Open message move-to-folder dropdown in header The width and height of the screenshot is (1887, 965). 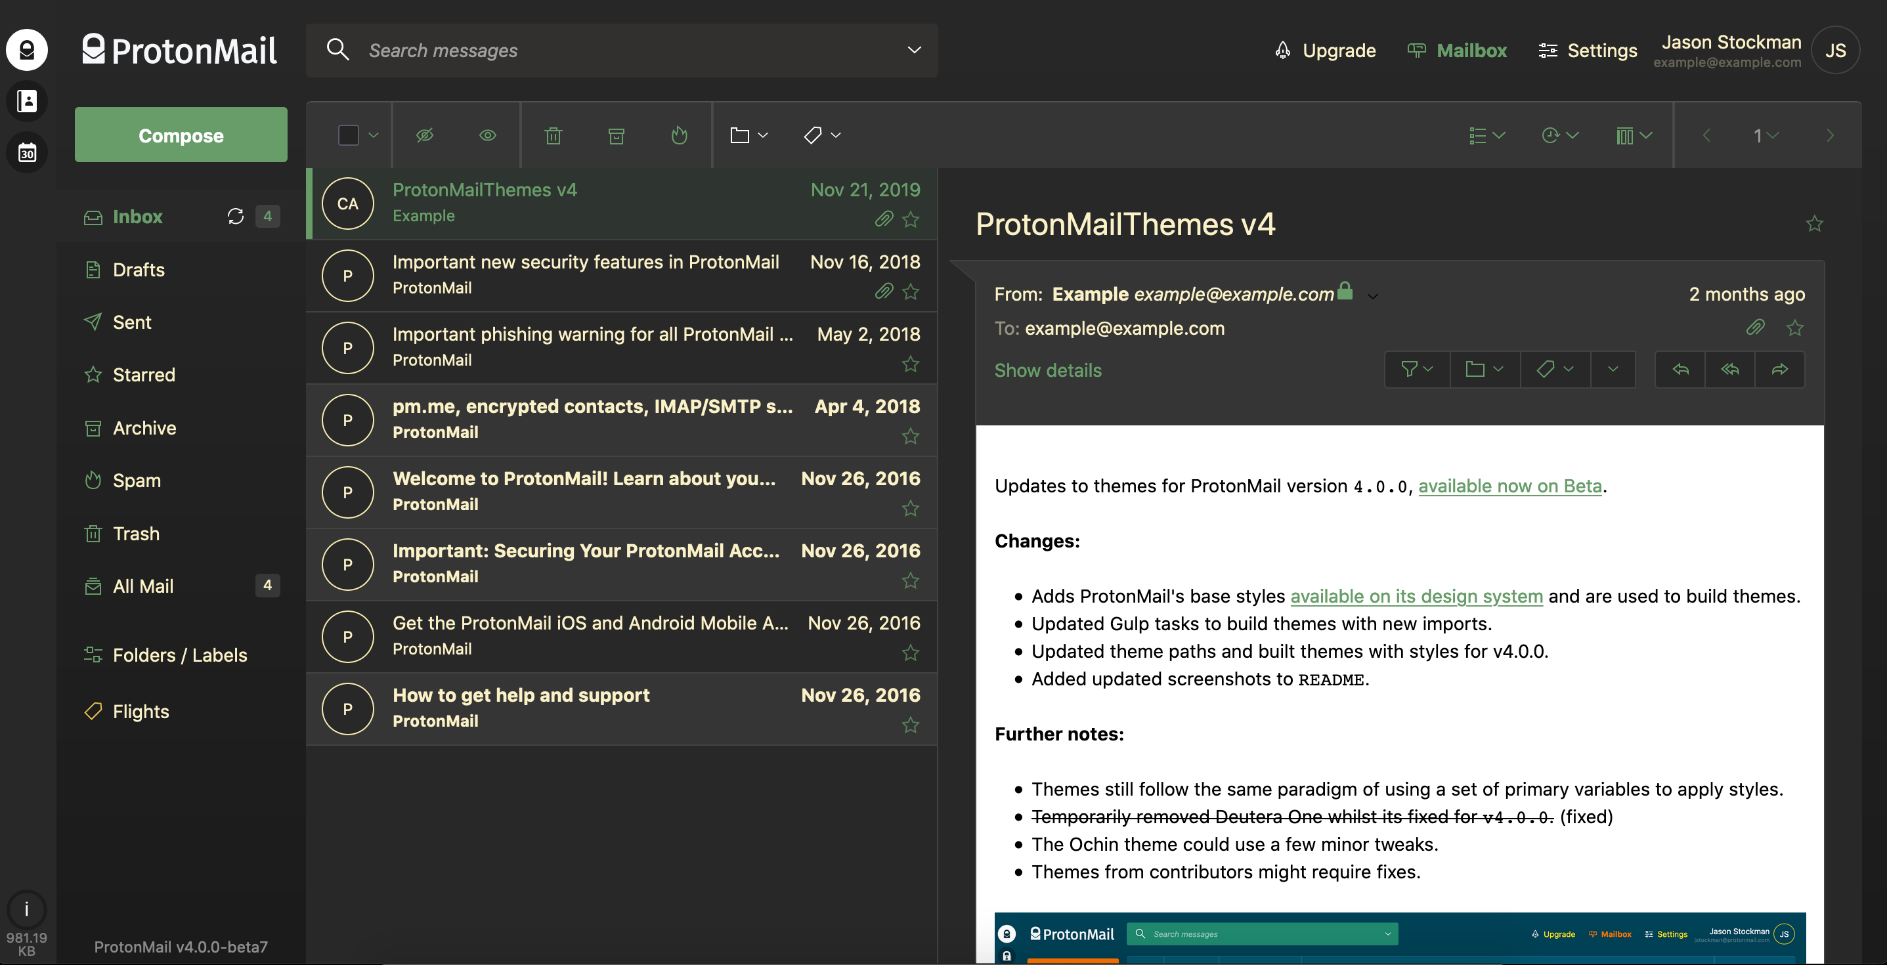click(1485, 370)
